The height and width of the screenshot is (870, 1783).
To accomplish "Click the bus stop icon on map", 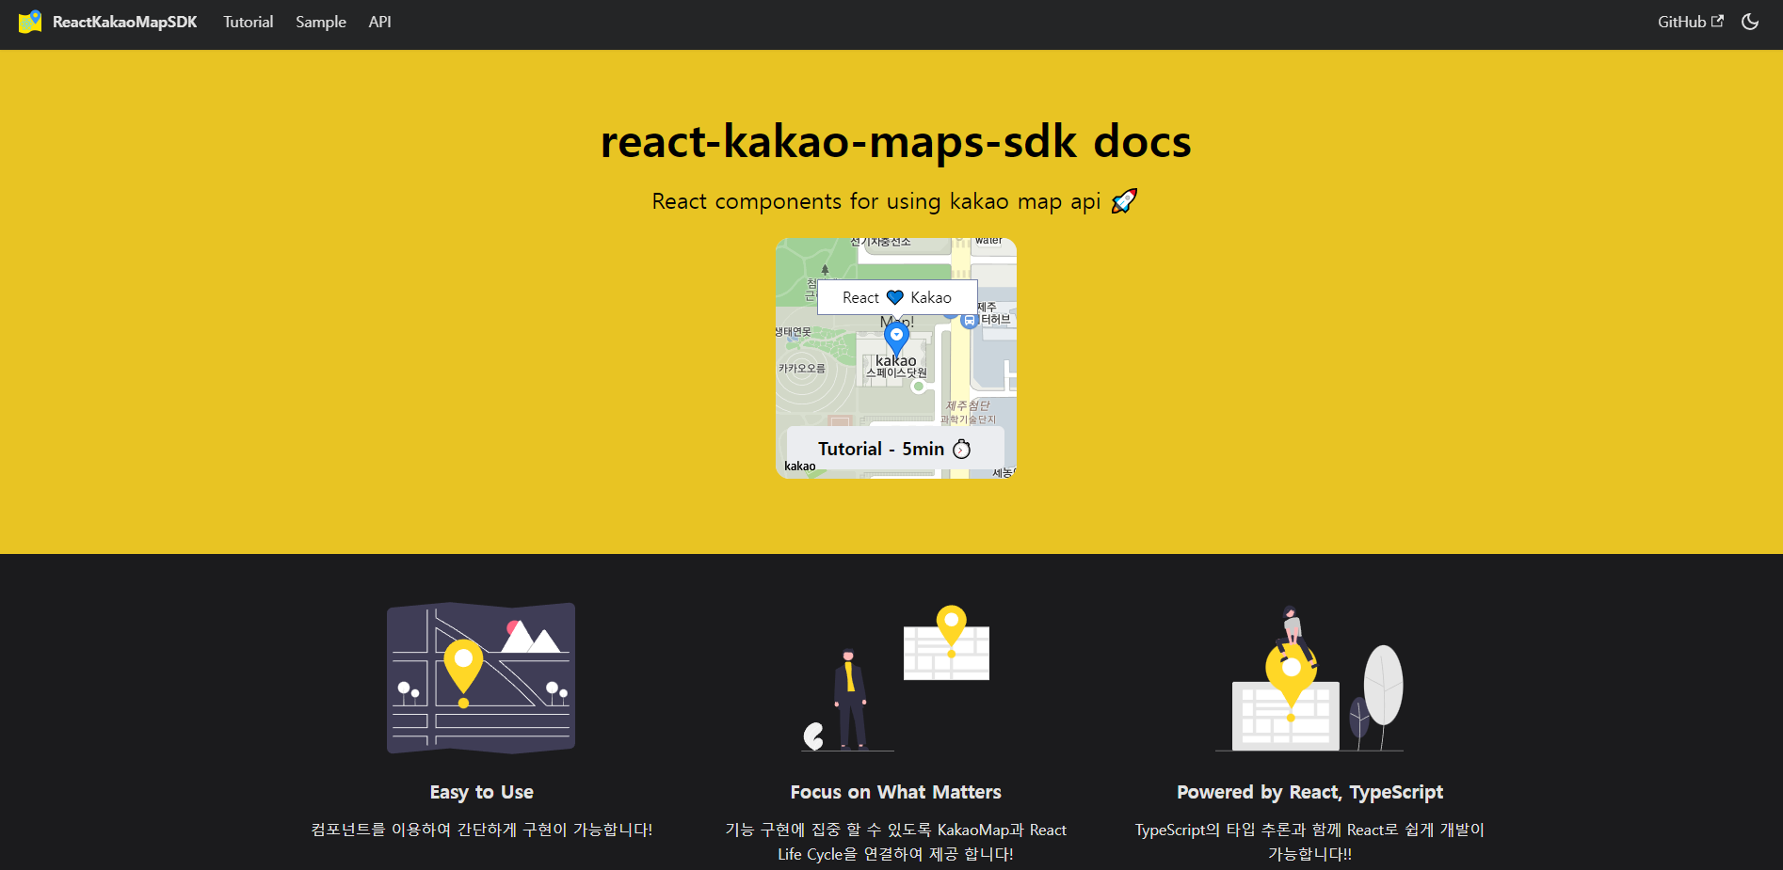I will click(969, 322).
